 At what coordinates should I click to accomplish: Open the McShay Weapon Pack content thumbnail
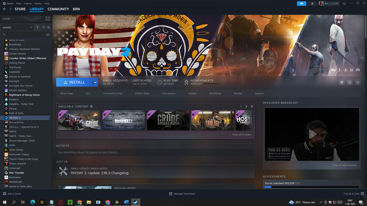(x=124, y=120)
